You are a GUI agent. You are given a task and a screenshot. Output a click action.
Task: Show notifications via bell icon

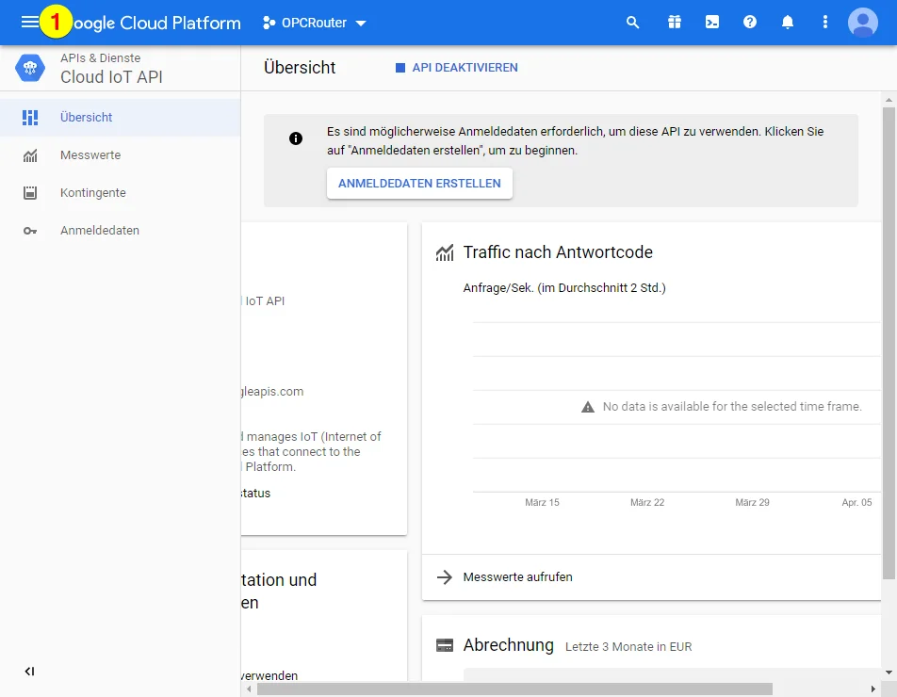[787, 23]
